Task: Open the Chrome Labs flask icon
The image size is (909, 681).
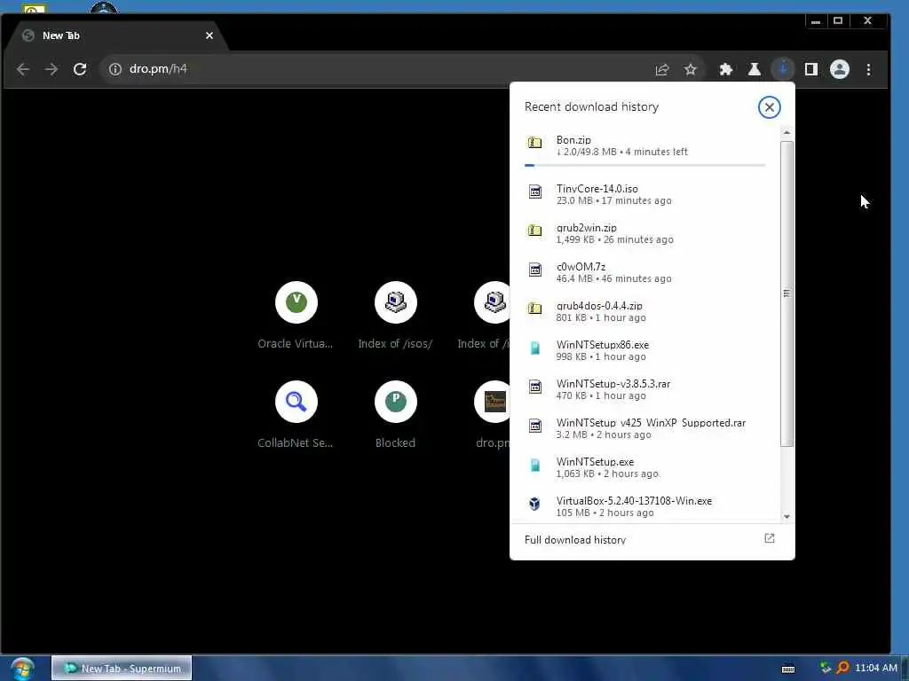Action: coord(755,69)
